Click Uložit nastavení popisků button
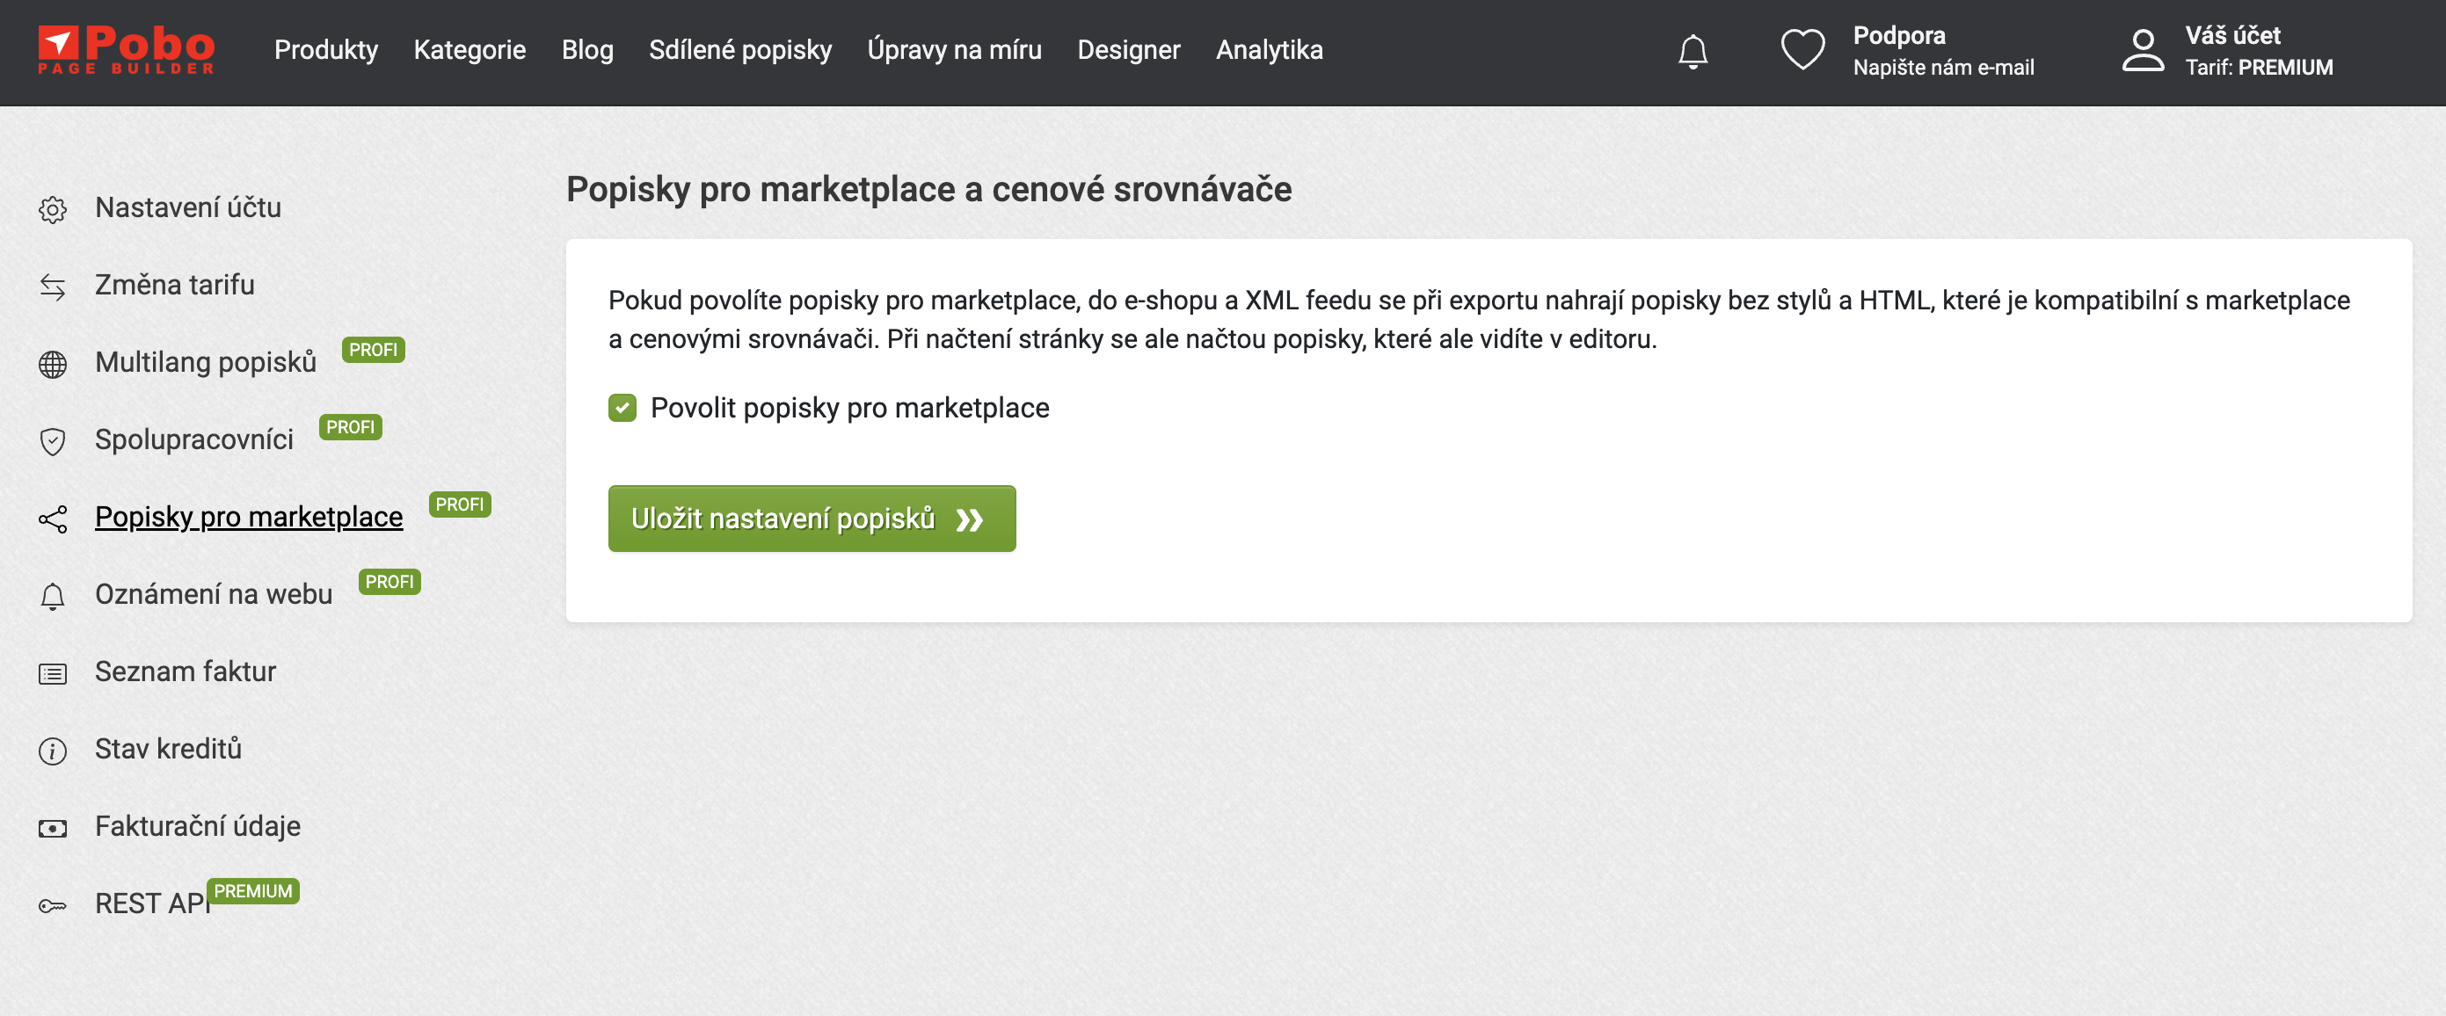 coord(812,519)
